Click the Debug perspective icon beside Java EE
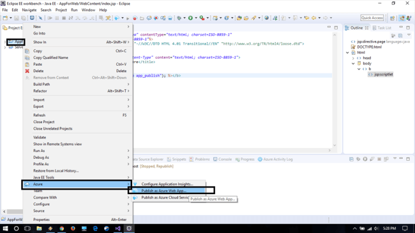Image resolution: width=415 pixels, height=233 pixels. point(409,18)
